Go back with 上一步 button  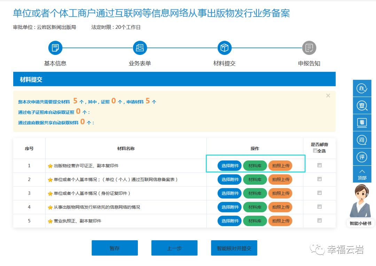pyautogui.click(x=174, y=248)
